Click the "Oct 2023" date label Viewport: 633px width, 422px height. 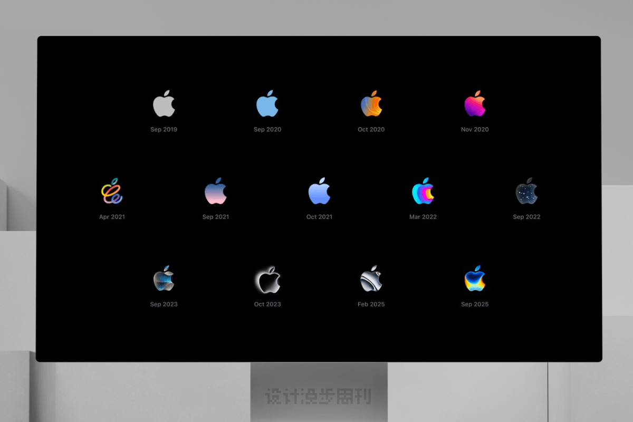(267, 304)
